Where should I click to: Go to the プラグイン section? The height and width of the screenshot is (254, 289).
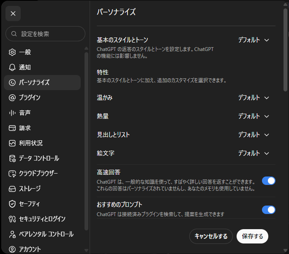[x=42, y=98]
